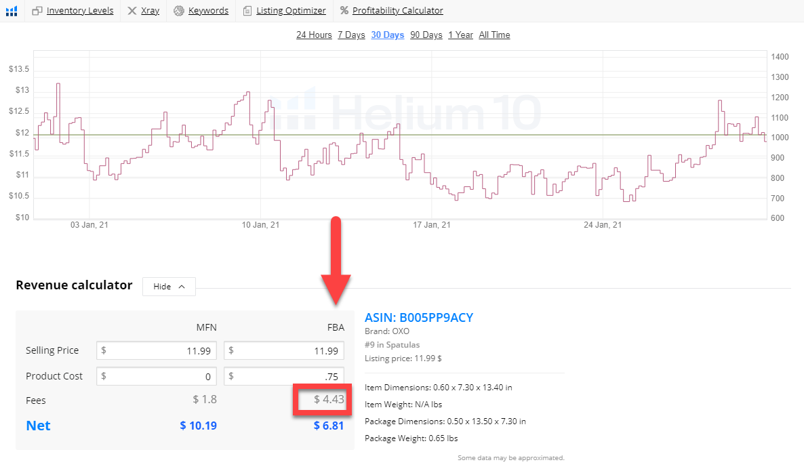Click MFN Product Cost input

tap(157, 376)
